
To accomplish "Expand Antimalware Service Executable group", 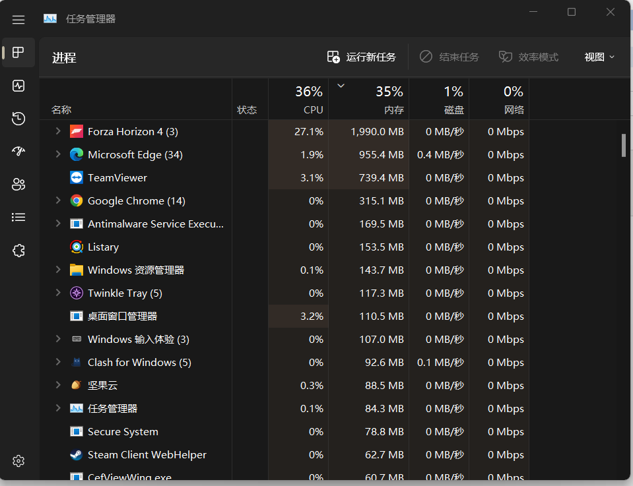I will [x=58, y=224].
